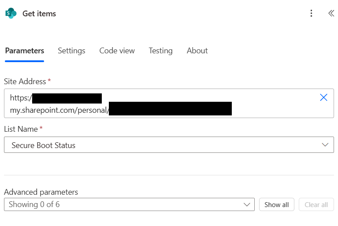Click the List Name chevron arrow
The height and width of the screenshot is (226, 338).
tap(325, 144)
